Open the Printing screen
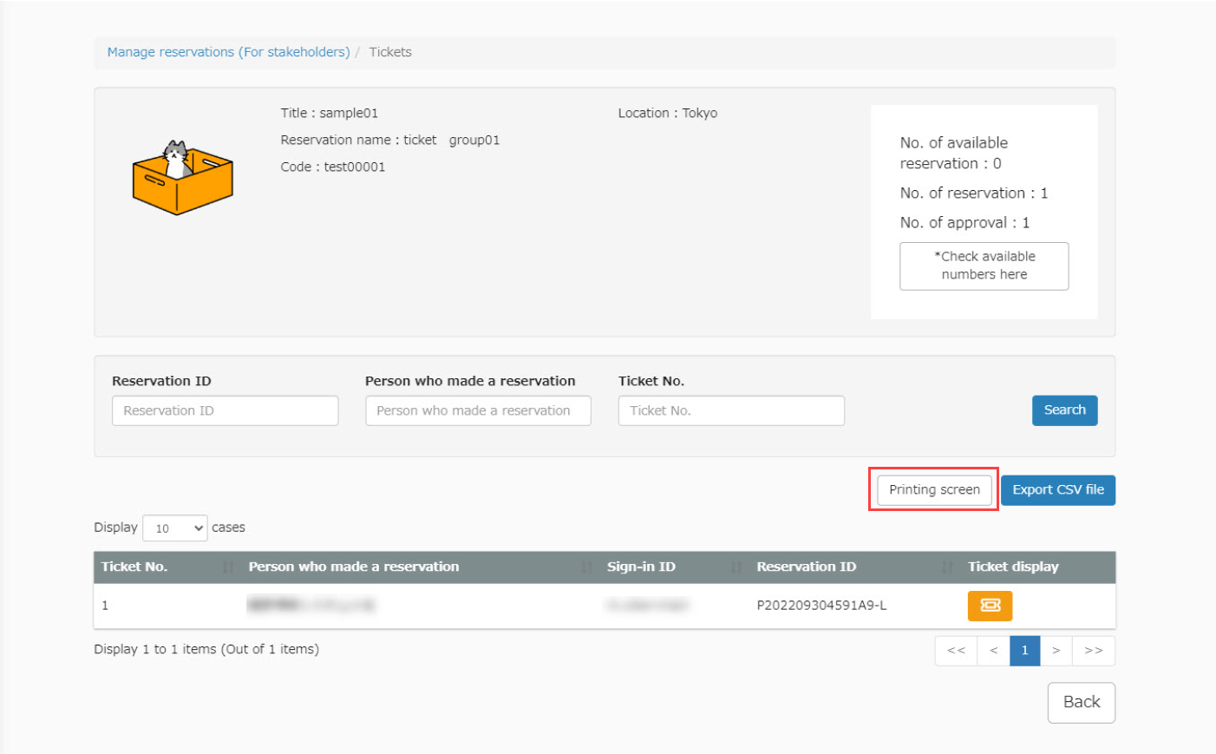 tap(934, 490)
